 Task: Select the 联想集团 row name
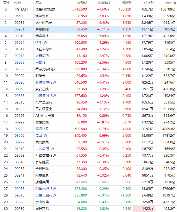42,122
